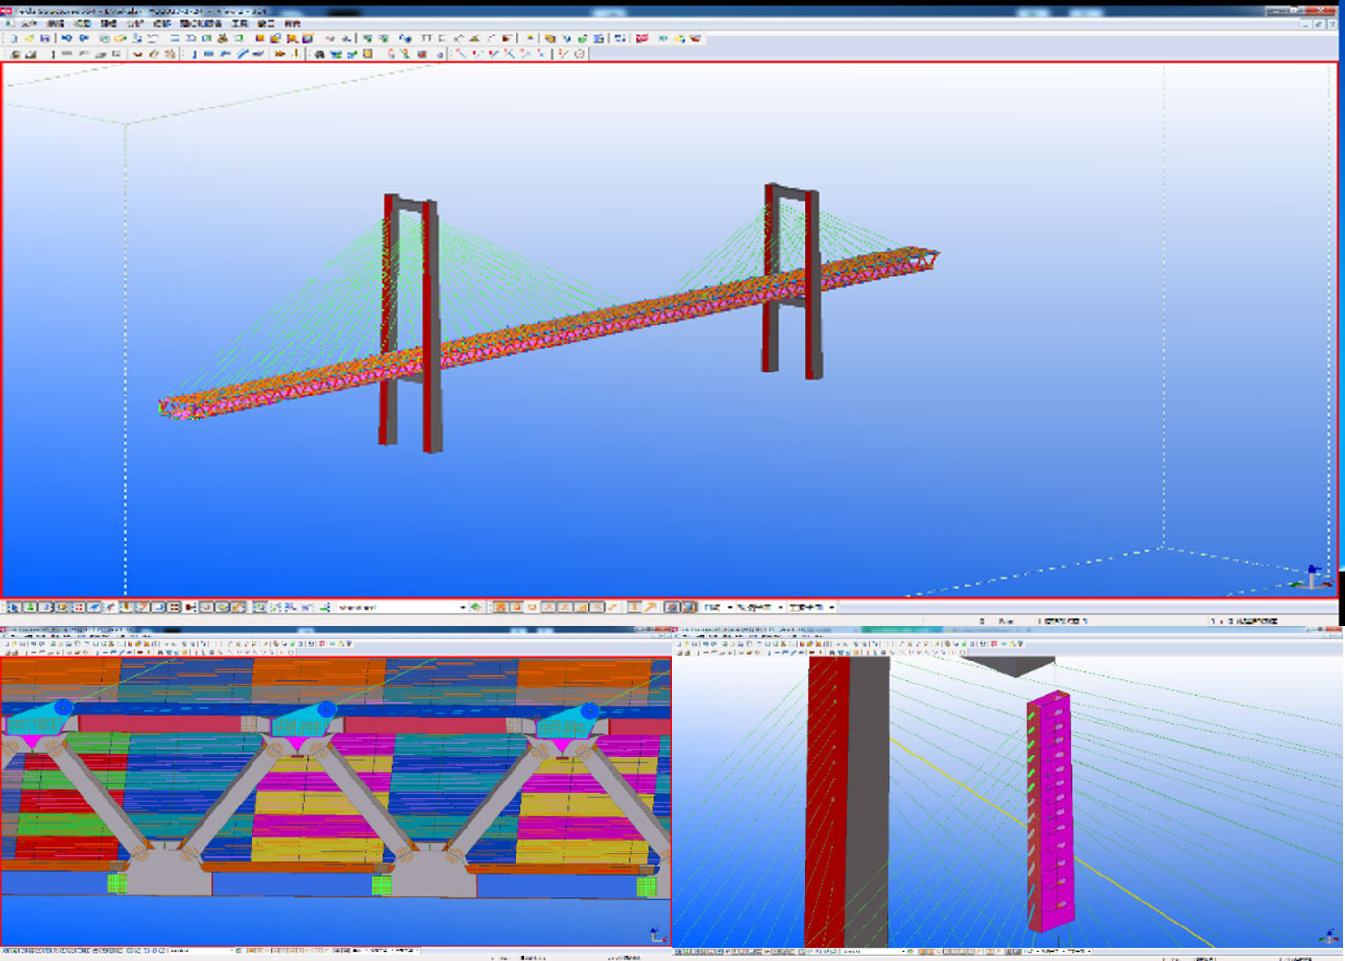This screenshot has height=961, width=1345.
Task: Click the New model icon in the top toolbar
Action: (12, 38)
